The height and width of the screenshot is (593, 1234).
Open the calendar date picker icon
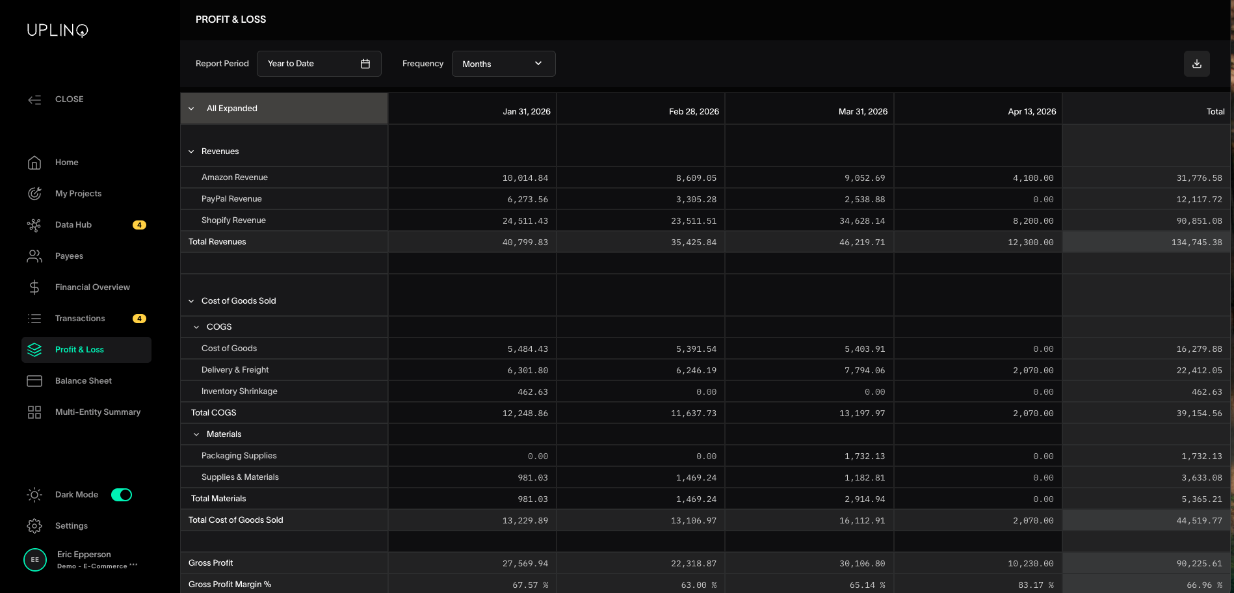(365, 64)
